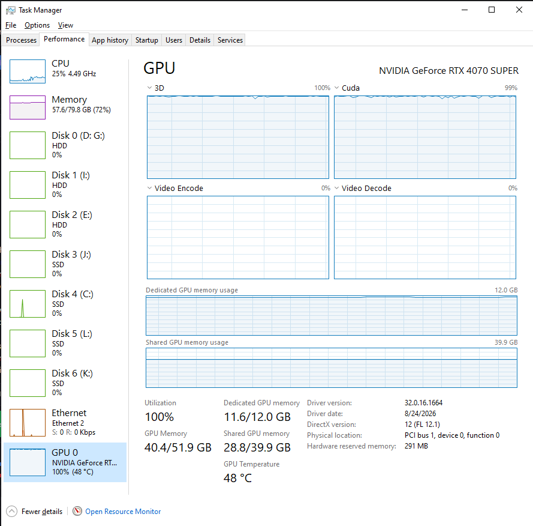Click the Video Decode graph area

(x=425, y=237)
